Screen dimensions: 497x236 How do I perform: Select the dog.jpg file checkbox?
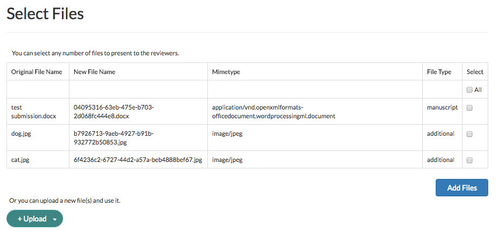tap(470, 134)
